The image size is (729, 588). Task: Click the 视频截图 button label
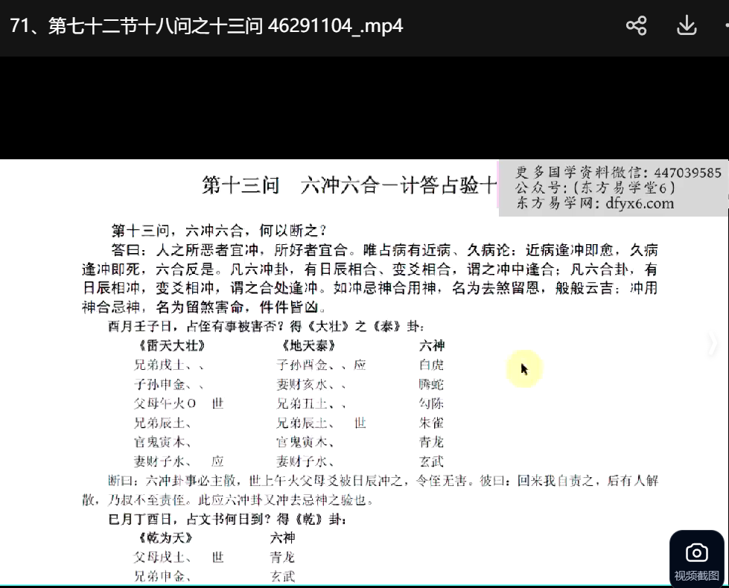tap(696, 575)
